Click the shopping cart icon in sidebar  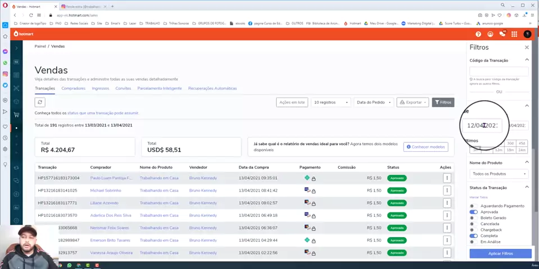coord(16,114)
